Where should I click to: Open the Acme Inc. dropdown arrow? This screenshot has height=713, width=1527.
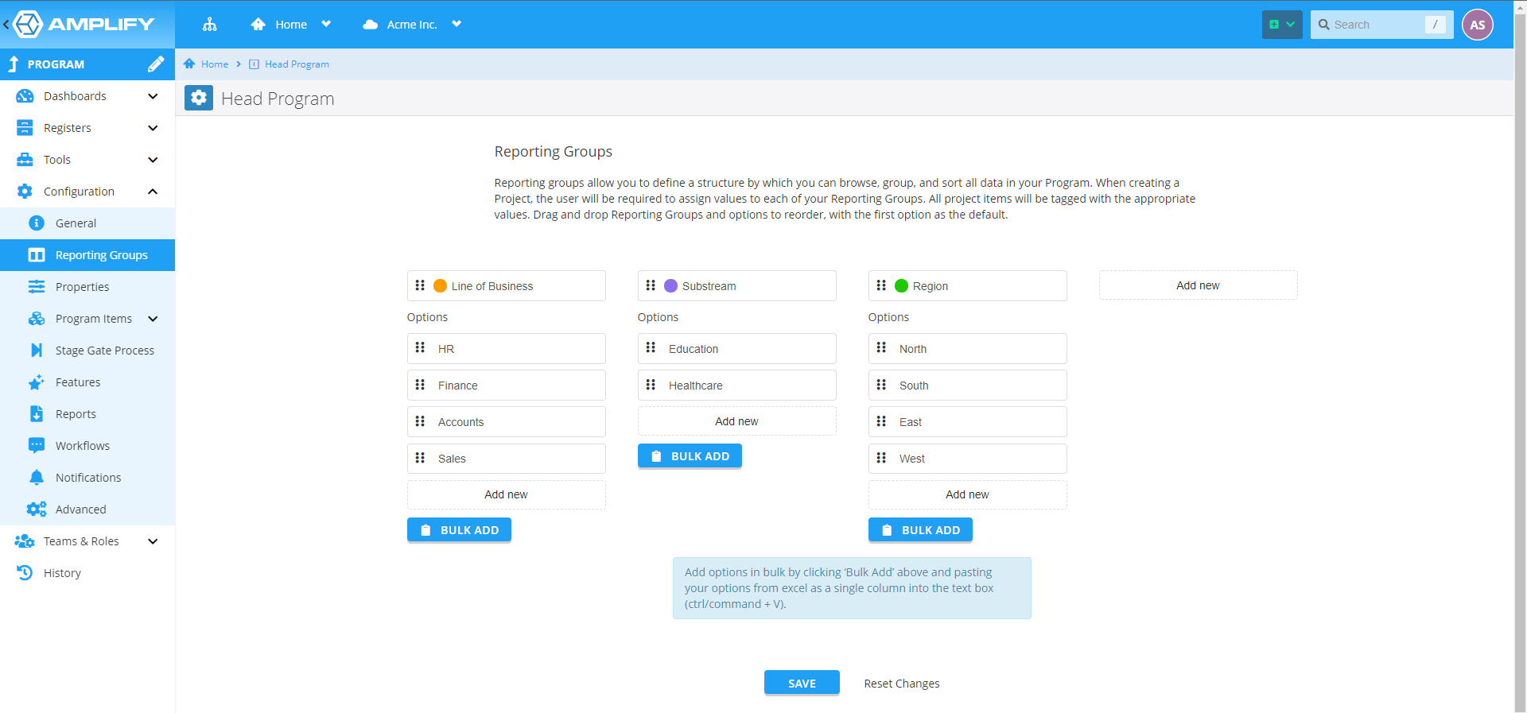point(457,24)
